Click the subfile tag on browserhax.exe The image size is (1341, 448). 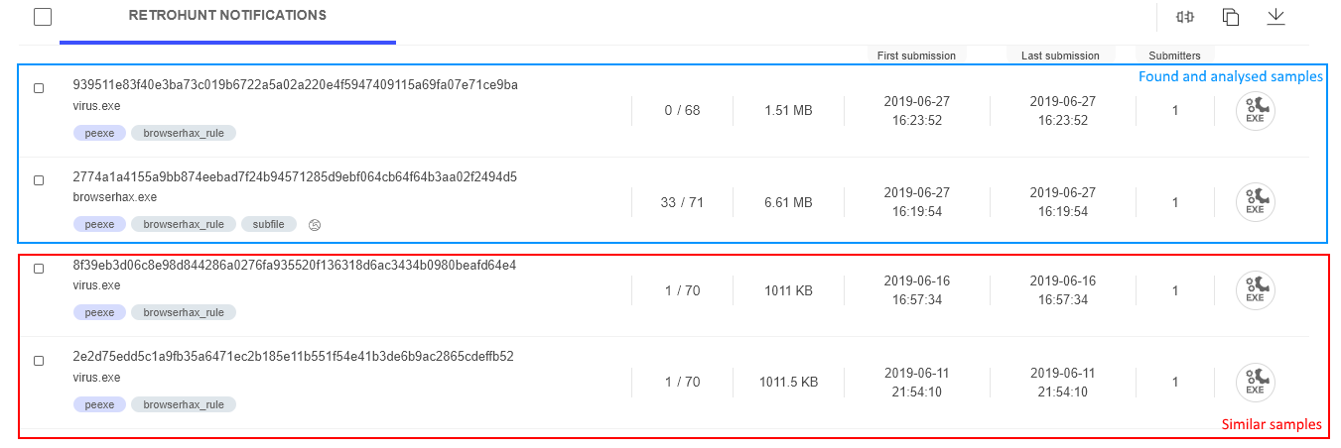pyautogui.click(x=268, y=225)
